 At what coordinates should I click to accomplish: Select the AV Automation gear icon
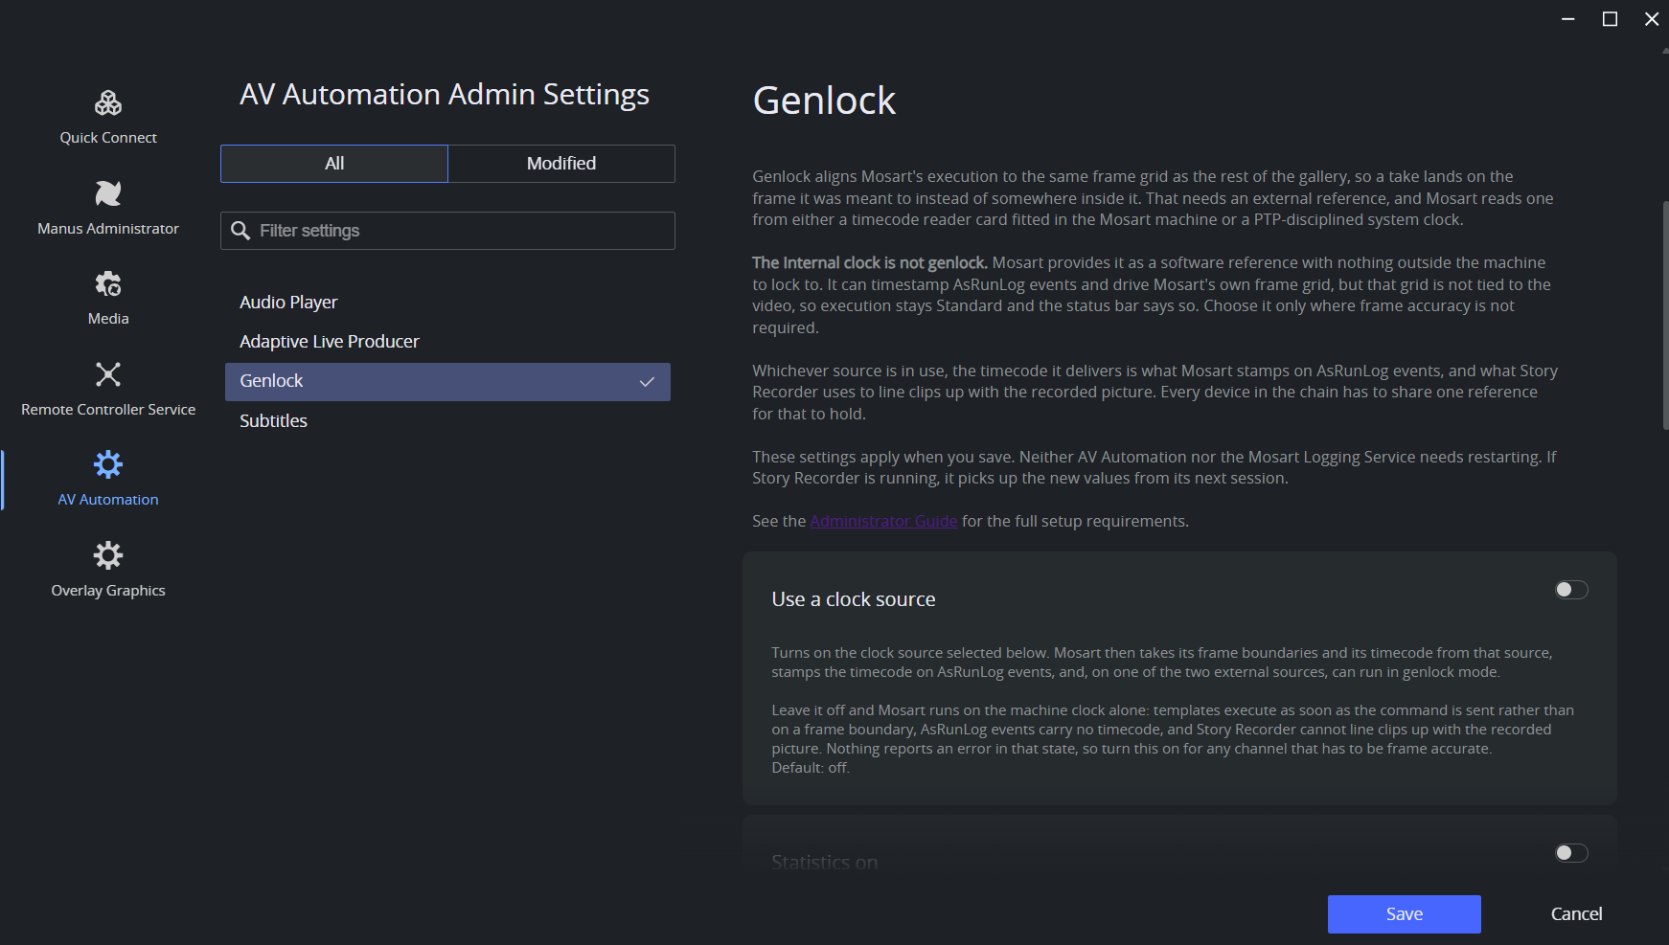coord(108,464)
